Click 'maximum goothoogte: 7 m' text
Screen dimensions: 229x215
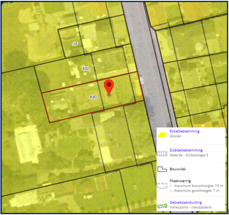pyautogui.click(x=197, y=191)
